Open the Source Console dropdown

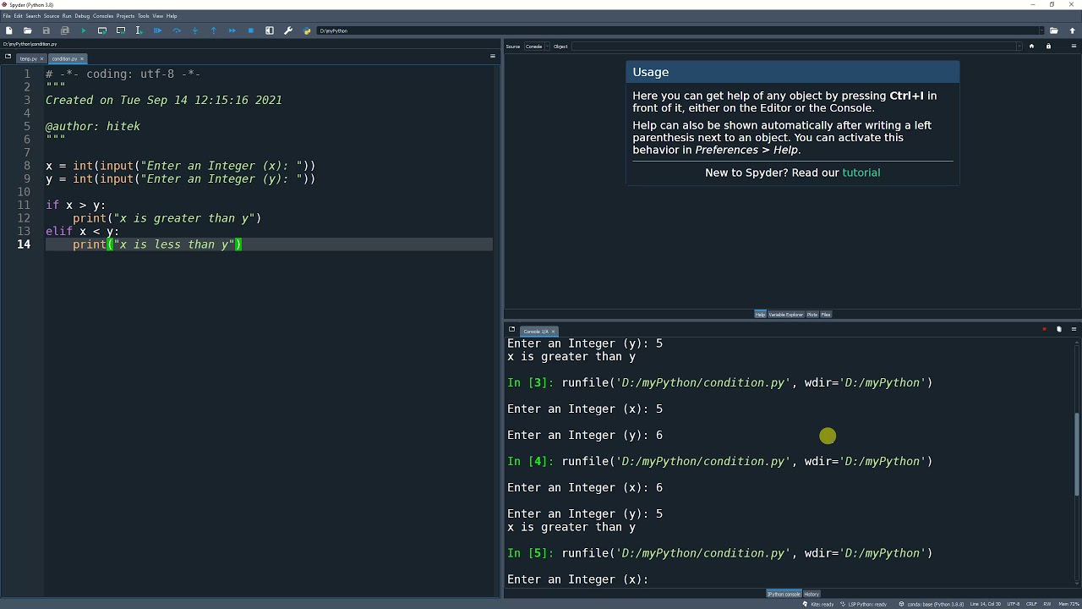(x=534, y=47)
